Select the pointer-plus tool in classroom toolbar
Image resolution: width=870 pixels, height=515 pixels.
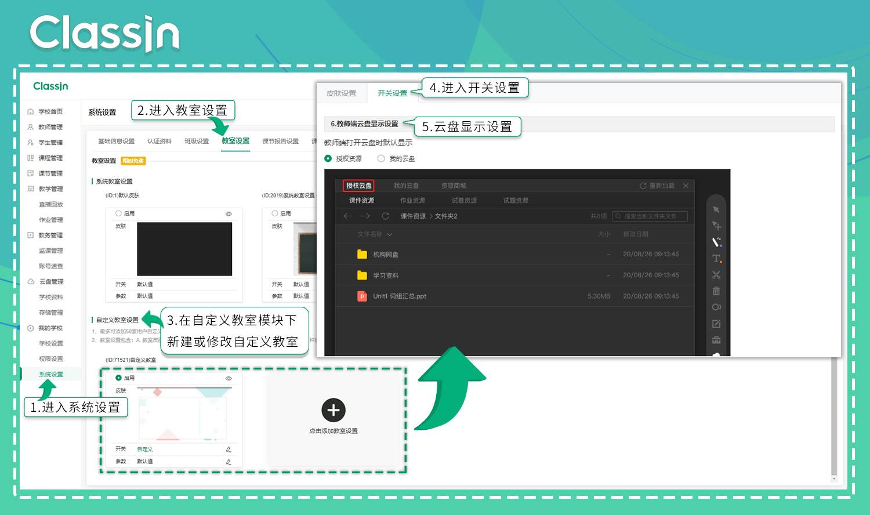716,226
